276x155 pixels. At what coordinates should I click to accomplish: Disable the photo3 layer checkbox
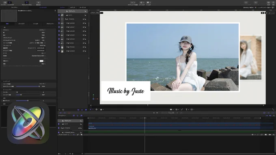[x=59, y=51]
